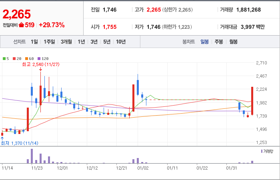Click the 1,496 price axis label
Image resolution: width=280 pixels, height=180 pixels.
pos(262,129)
